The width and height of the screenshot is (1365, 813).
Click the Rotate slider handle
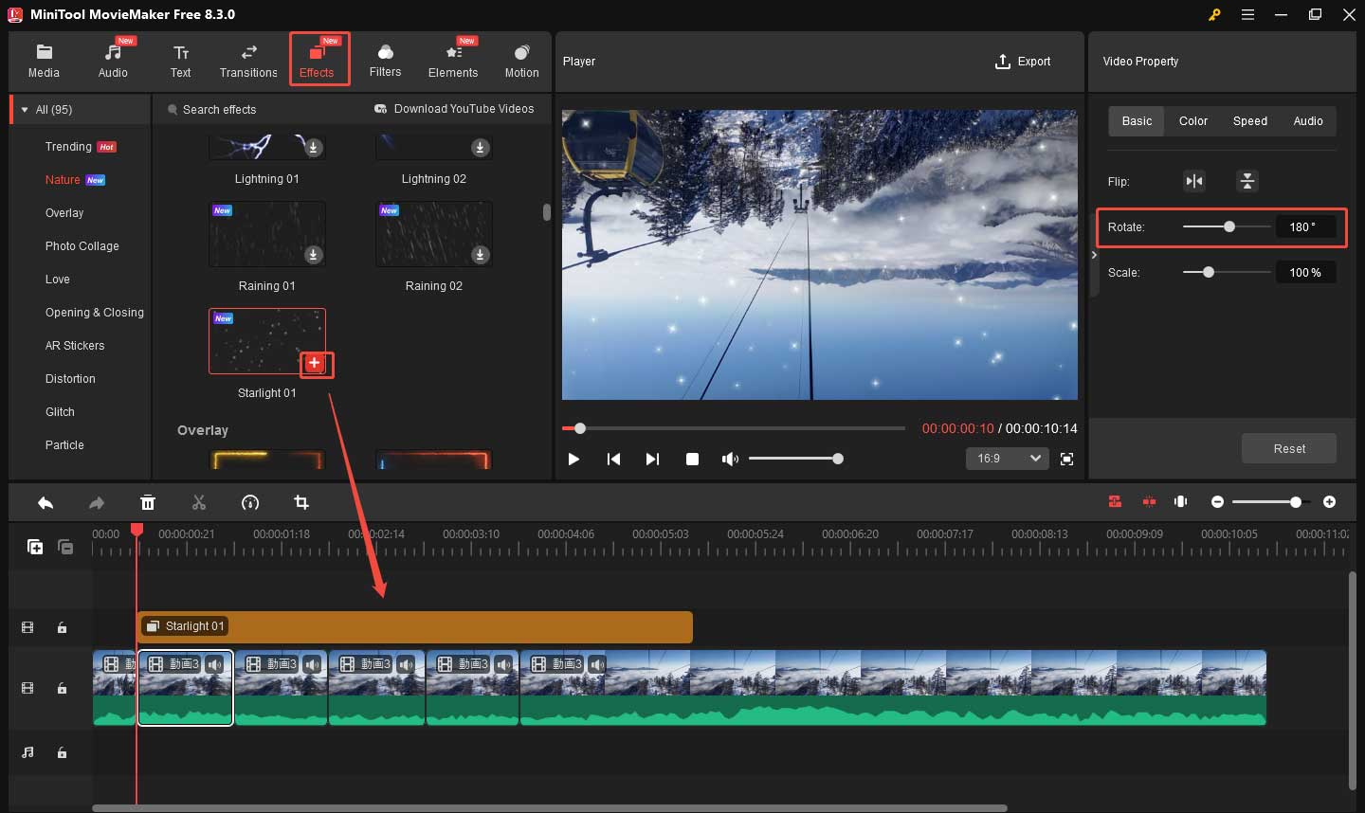(1229, 226)
